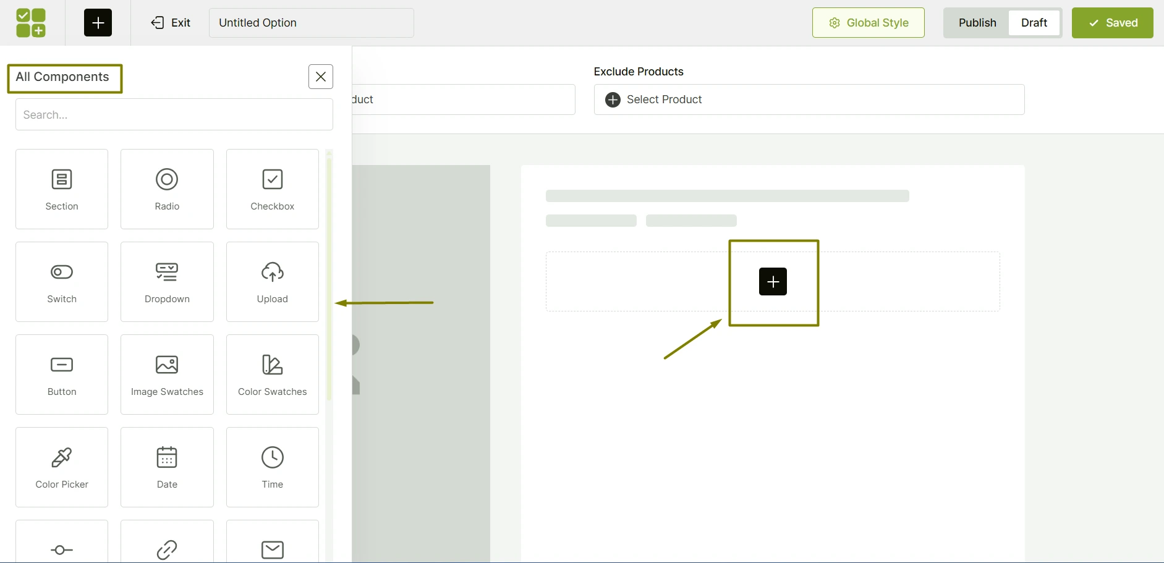Add a Date component

pyautogui.click(x=166, y=467)
